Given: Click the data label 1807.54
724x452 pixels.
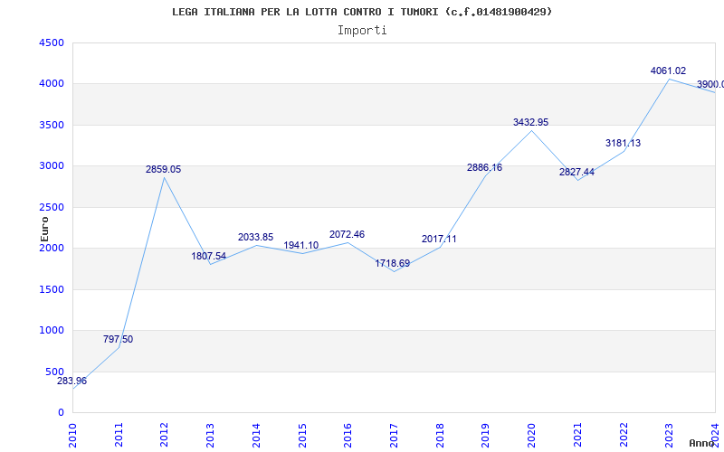Looking at the screenshot, I should [x=209, y=256].
